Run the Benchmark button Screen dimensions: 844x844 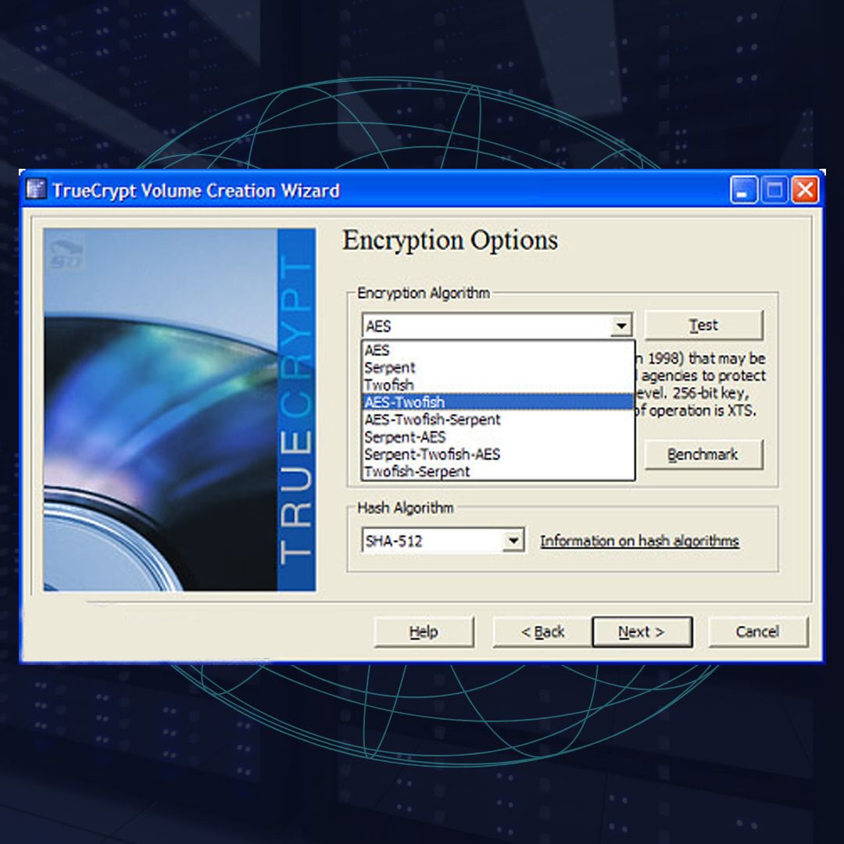703,454
